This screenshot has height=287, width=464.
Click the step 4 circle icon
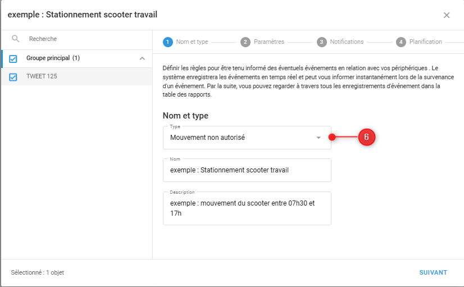pyautogui.click(x=401, y=42)
